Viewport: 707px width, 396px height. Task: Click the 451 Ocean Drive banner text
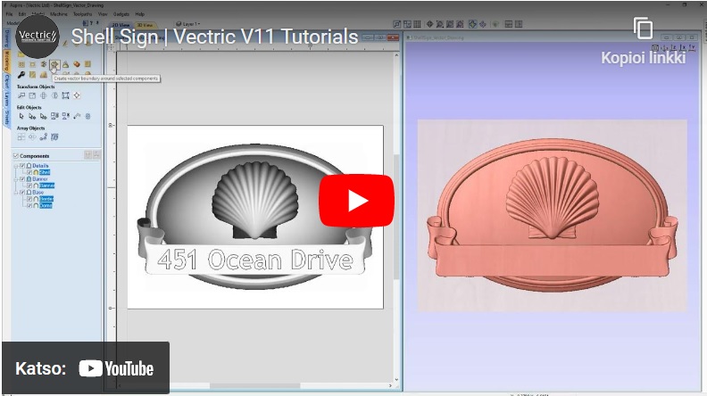[255, 260]
